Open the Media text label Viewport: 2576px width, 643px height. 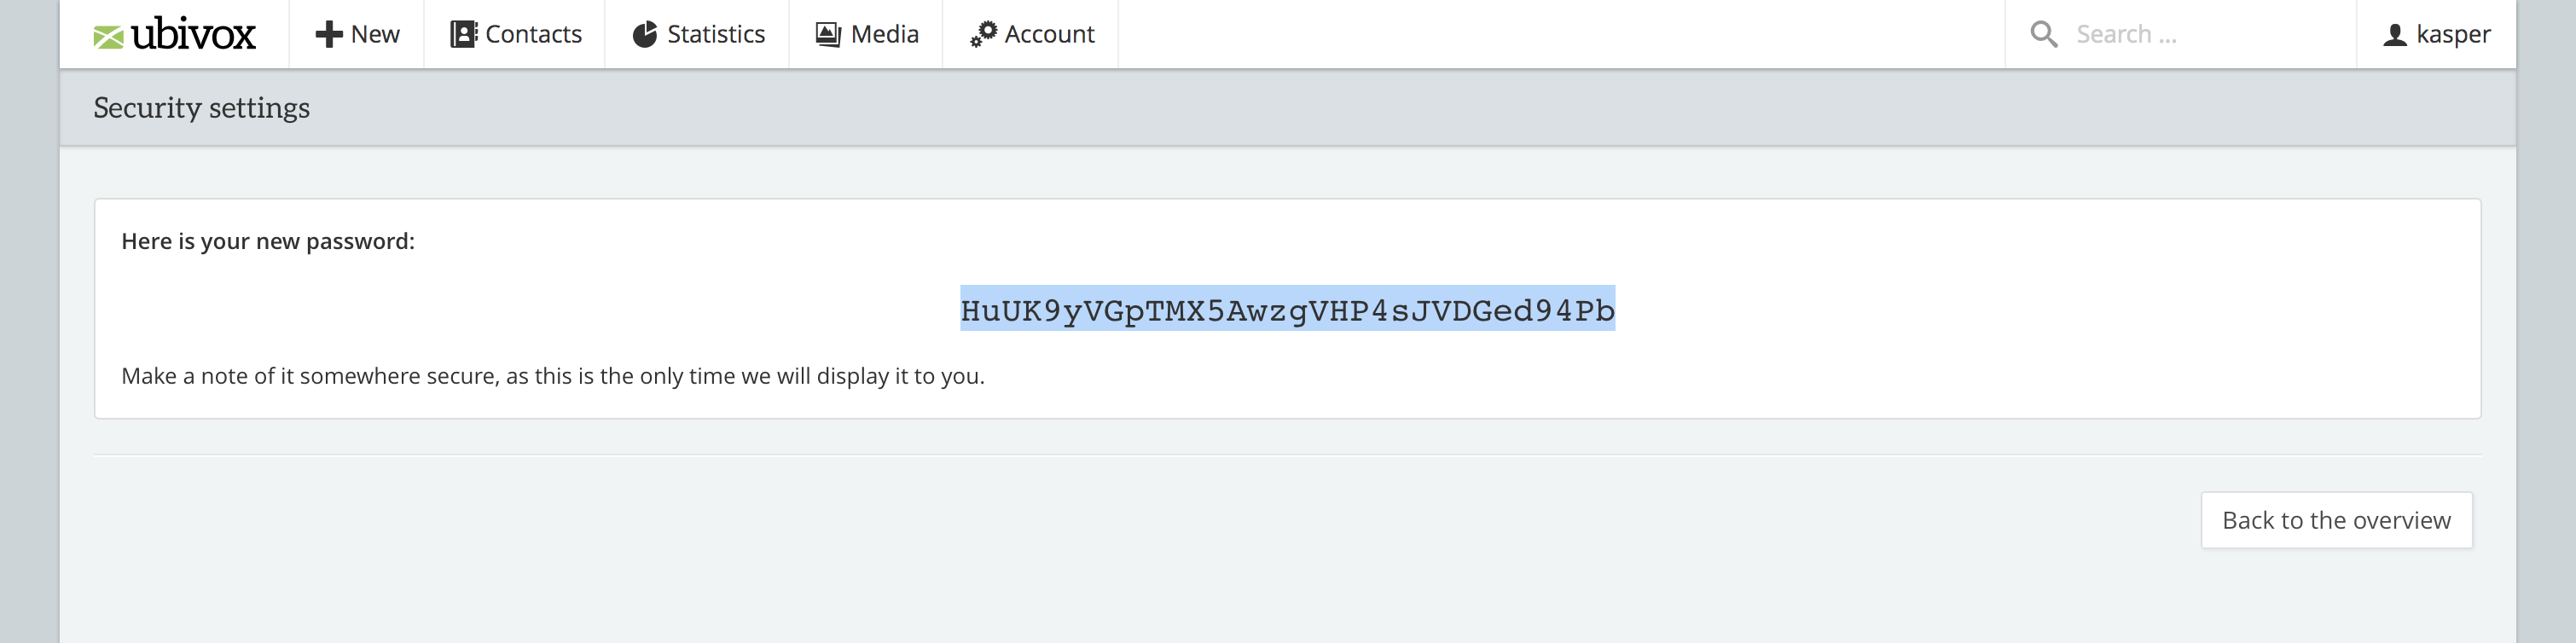point(884,34)
